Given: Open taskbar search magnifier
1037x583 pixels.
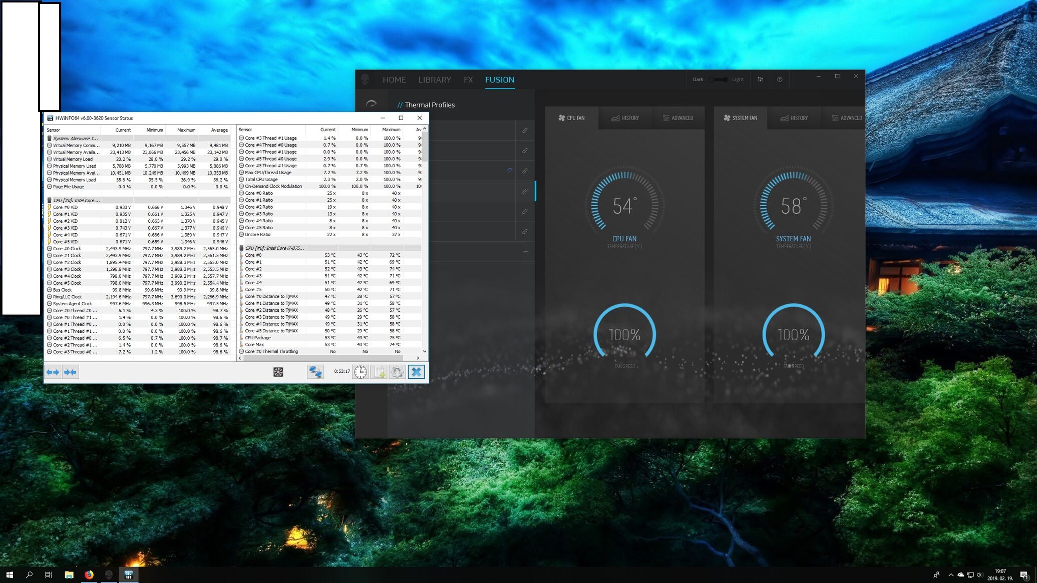Looking at the screenshot, I should click(x=29, y=575).
